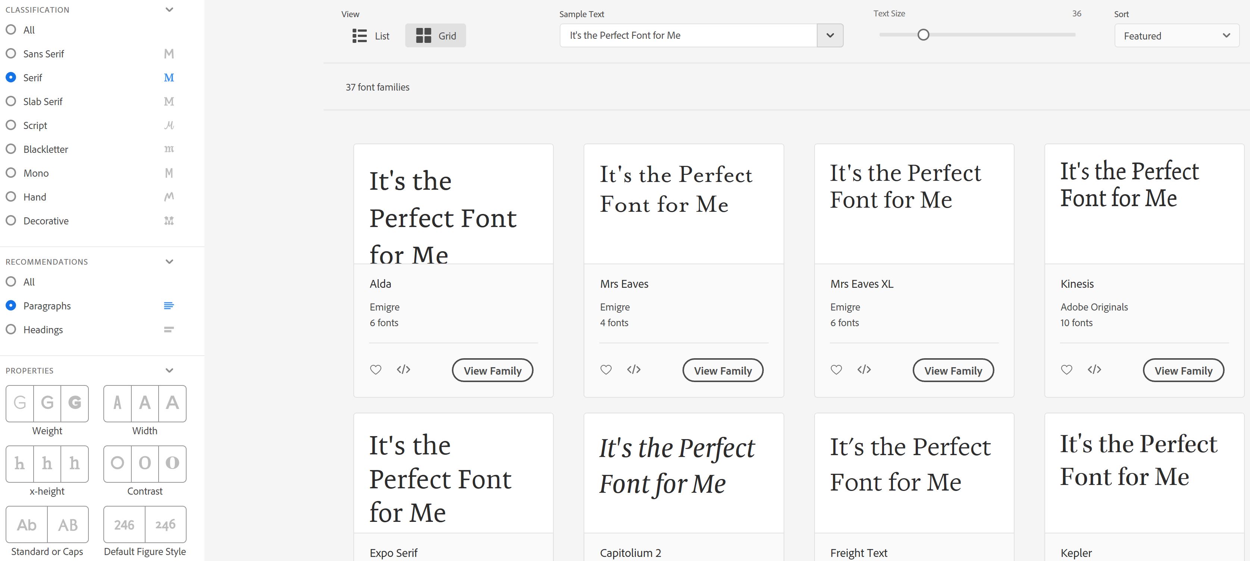1250x561 pixels.
Task: Enable the Headings recommendation filter
Action: point(11,329)
